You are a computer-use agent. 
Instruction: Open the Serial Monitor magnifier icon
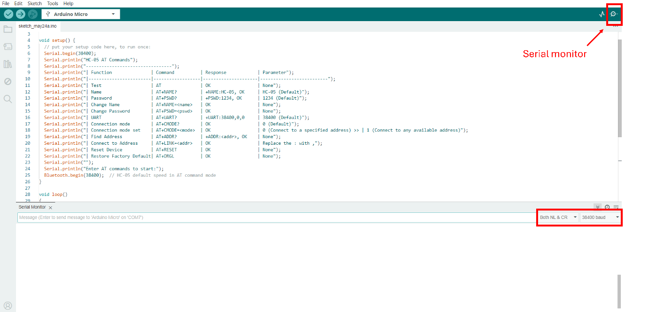614,14
